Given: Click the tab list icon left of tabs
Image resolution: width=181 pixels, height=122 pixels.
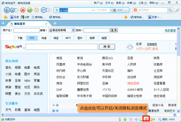Looking at the screenshot, I should click(x=3, y=24).
